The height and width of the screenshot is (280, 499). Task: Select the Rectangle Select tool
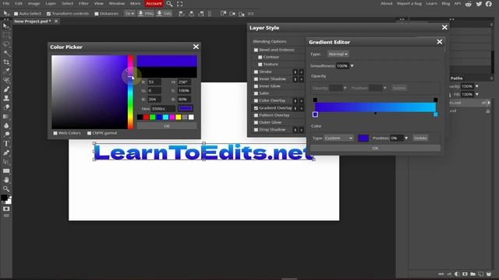[6, 35]
